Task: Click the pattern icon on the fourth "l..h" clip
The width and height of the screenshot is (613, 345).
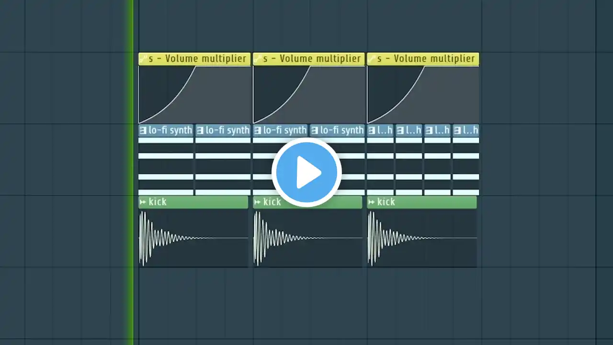Action: pyautogui.click(x=457, y=130)
